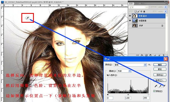Click the fx layer style icon
The image size is (170, 102).
pos(142,55)
